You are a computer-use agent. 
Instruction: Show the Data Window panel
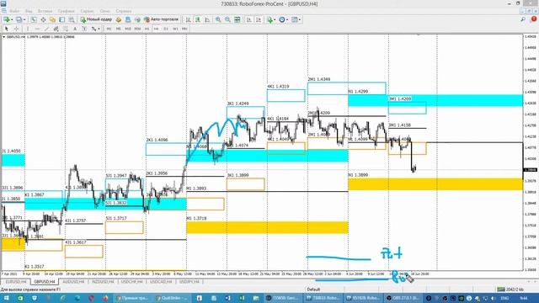tap(43, 19)
